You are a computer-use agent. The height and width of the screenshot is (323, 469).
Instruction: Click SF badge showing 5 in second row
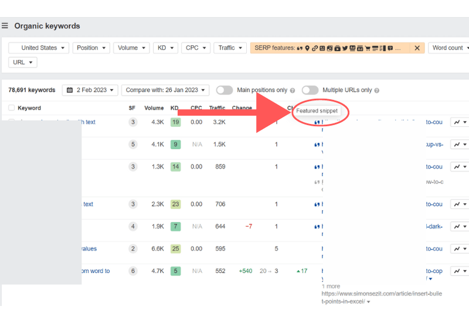point(133,144)
